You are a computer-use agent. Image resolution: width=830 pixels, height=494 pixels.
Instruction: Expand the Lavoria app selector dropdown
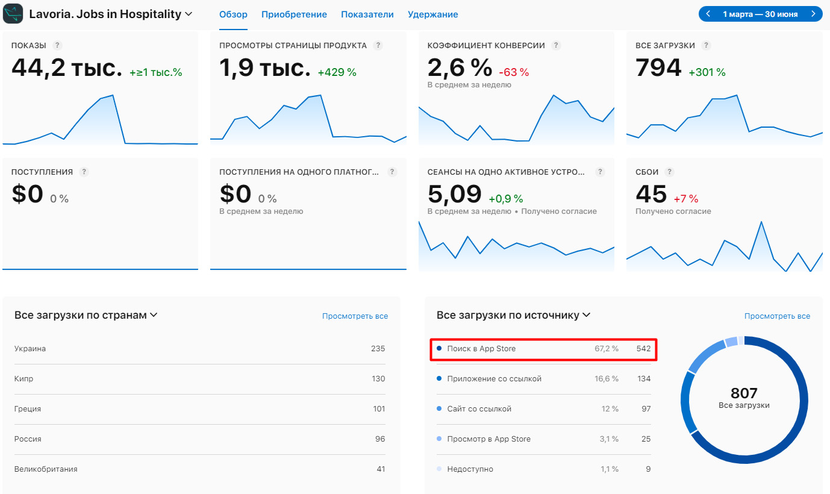point(189,14)
